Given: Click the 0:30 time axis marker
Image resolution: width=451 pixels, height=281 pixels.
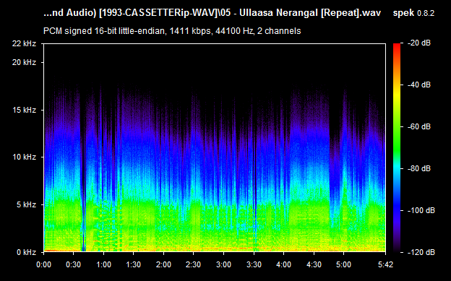Looking at the screenshot, I should click(x=73, y=264).
